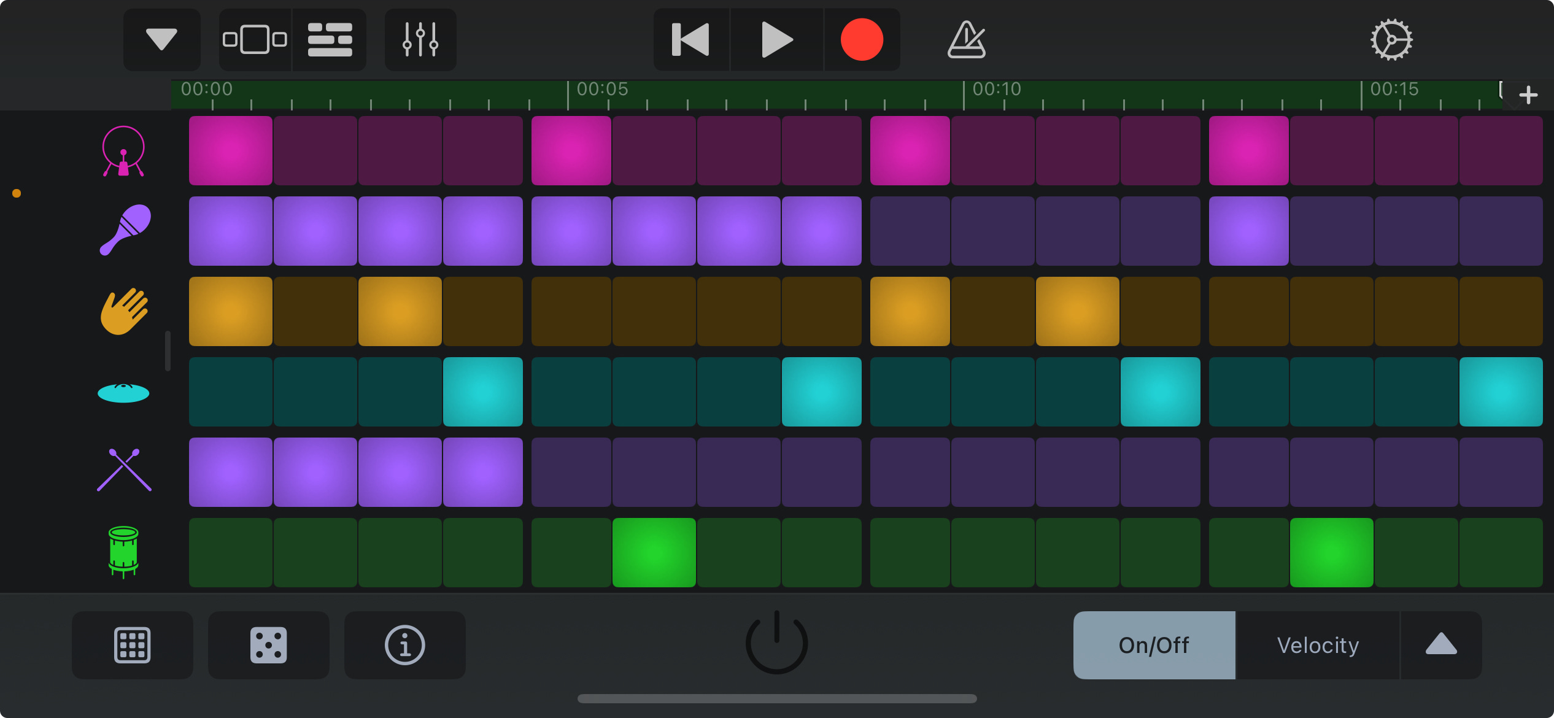Image resolution: width=1554 pixels, height=718 pixels.
Task: Select the shaker maraca row icon
Action: coord(125,230)
